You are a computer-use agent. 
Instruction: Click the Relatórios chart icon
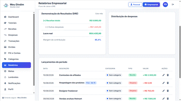(5, 65)
